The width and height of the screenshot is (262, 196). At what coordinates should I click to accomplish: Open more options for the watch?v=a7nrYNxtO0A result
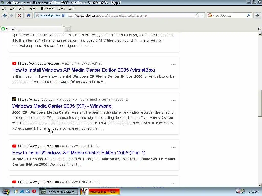tap(173, 183)
